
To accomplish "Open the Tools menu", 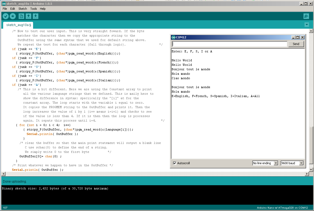I will tap(33, 9).
